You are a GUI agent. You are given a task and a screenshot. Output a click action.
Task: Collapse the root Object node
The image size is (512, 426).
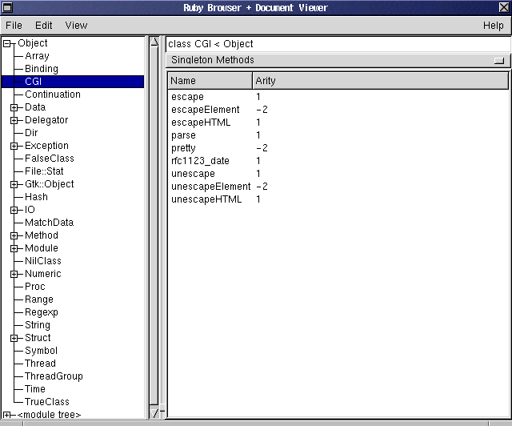[x=6, y=43]
